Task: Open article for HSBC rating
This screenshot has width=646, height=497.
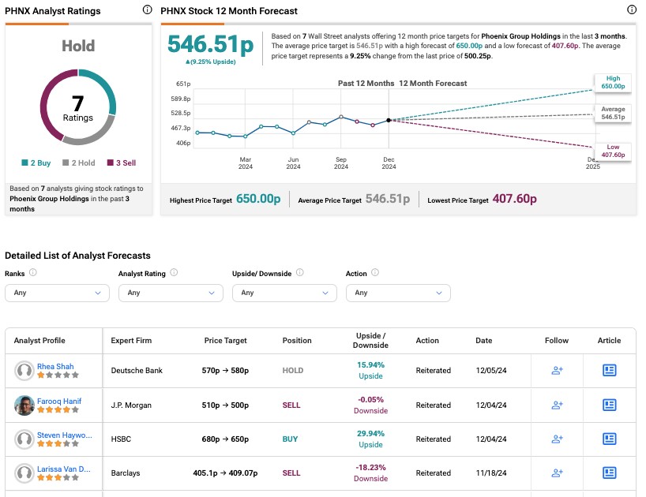Action: click(609, 439)
